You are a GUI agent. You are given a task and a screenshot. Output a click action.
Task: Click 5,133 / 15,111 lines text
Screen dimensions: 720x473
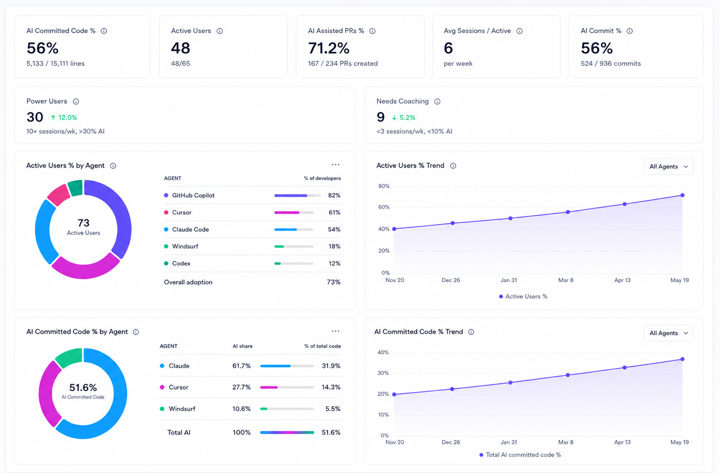55,64
